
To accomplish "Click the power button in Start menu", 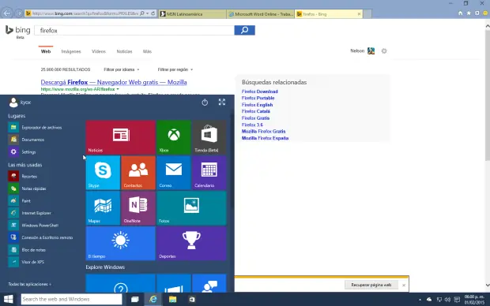I will [205, 102].
